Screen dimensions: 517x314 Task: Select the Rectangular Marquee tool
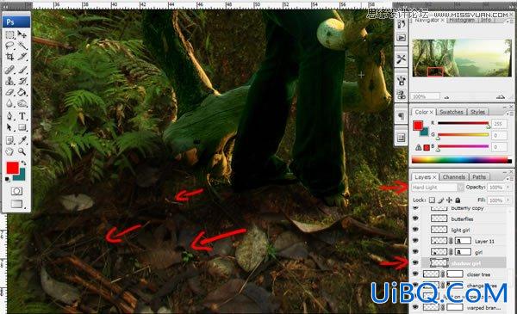9,34
